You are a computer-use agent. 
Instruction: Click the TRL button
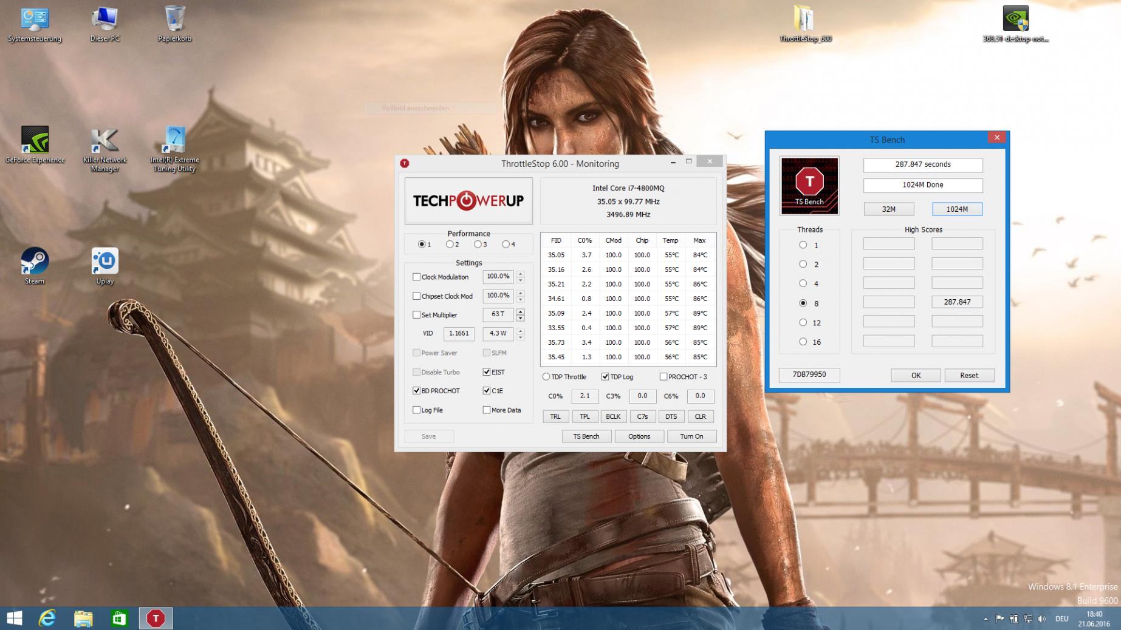(x=555, y=416)
